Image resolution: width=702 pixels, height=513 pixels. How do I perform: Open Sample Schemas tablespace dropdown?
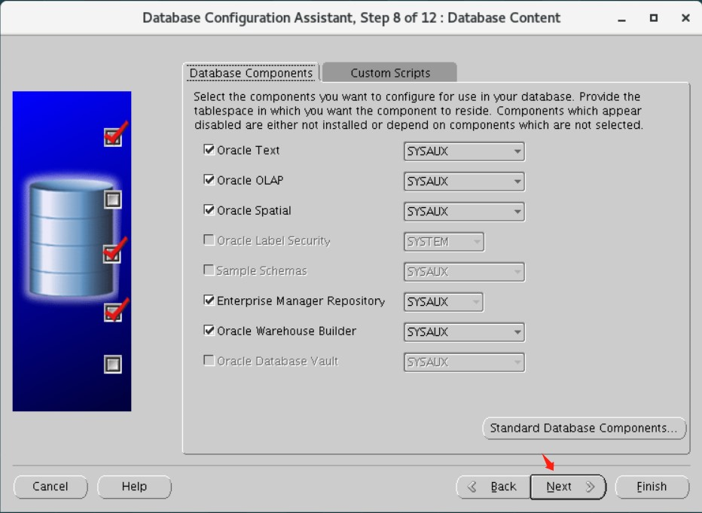click(x=464, y=272)
